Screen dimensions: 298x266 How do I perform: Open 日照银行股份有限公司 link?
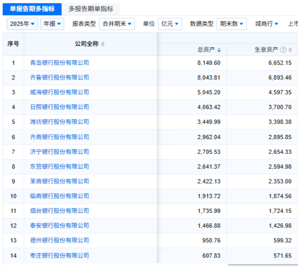pos(59,107)
